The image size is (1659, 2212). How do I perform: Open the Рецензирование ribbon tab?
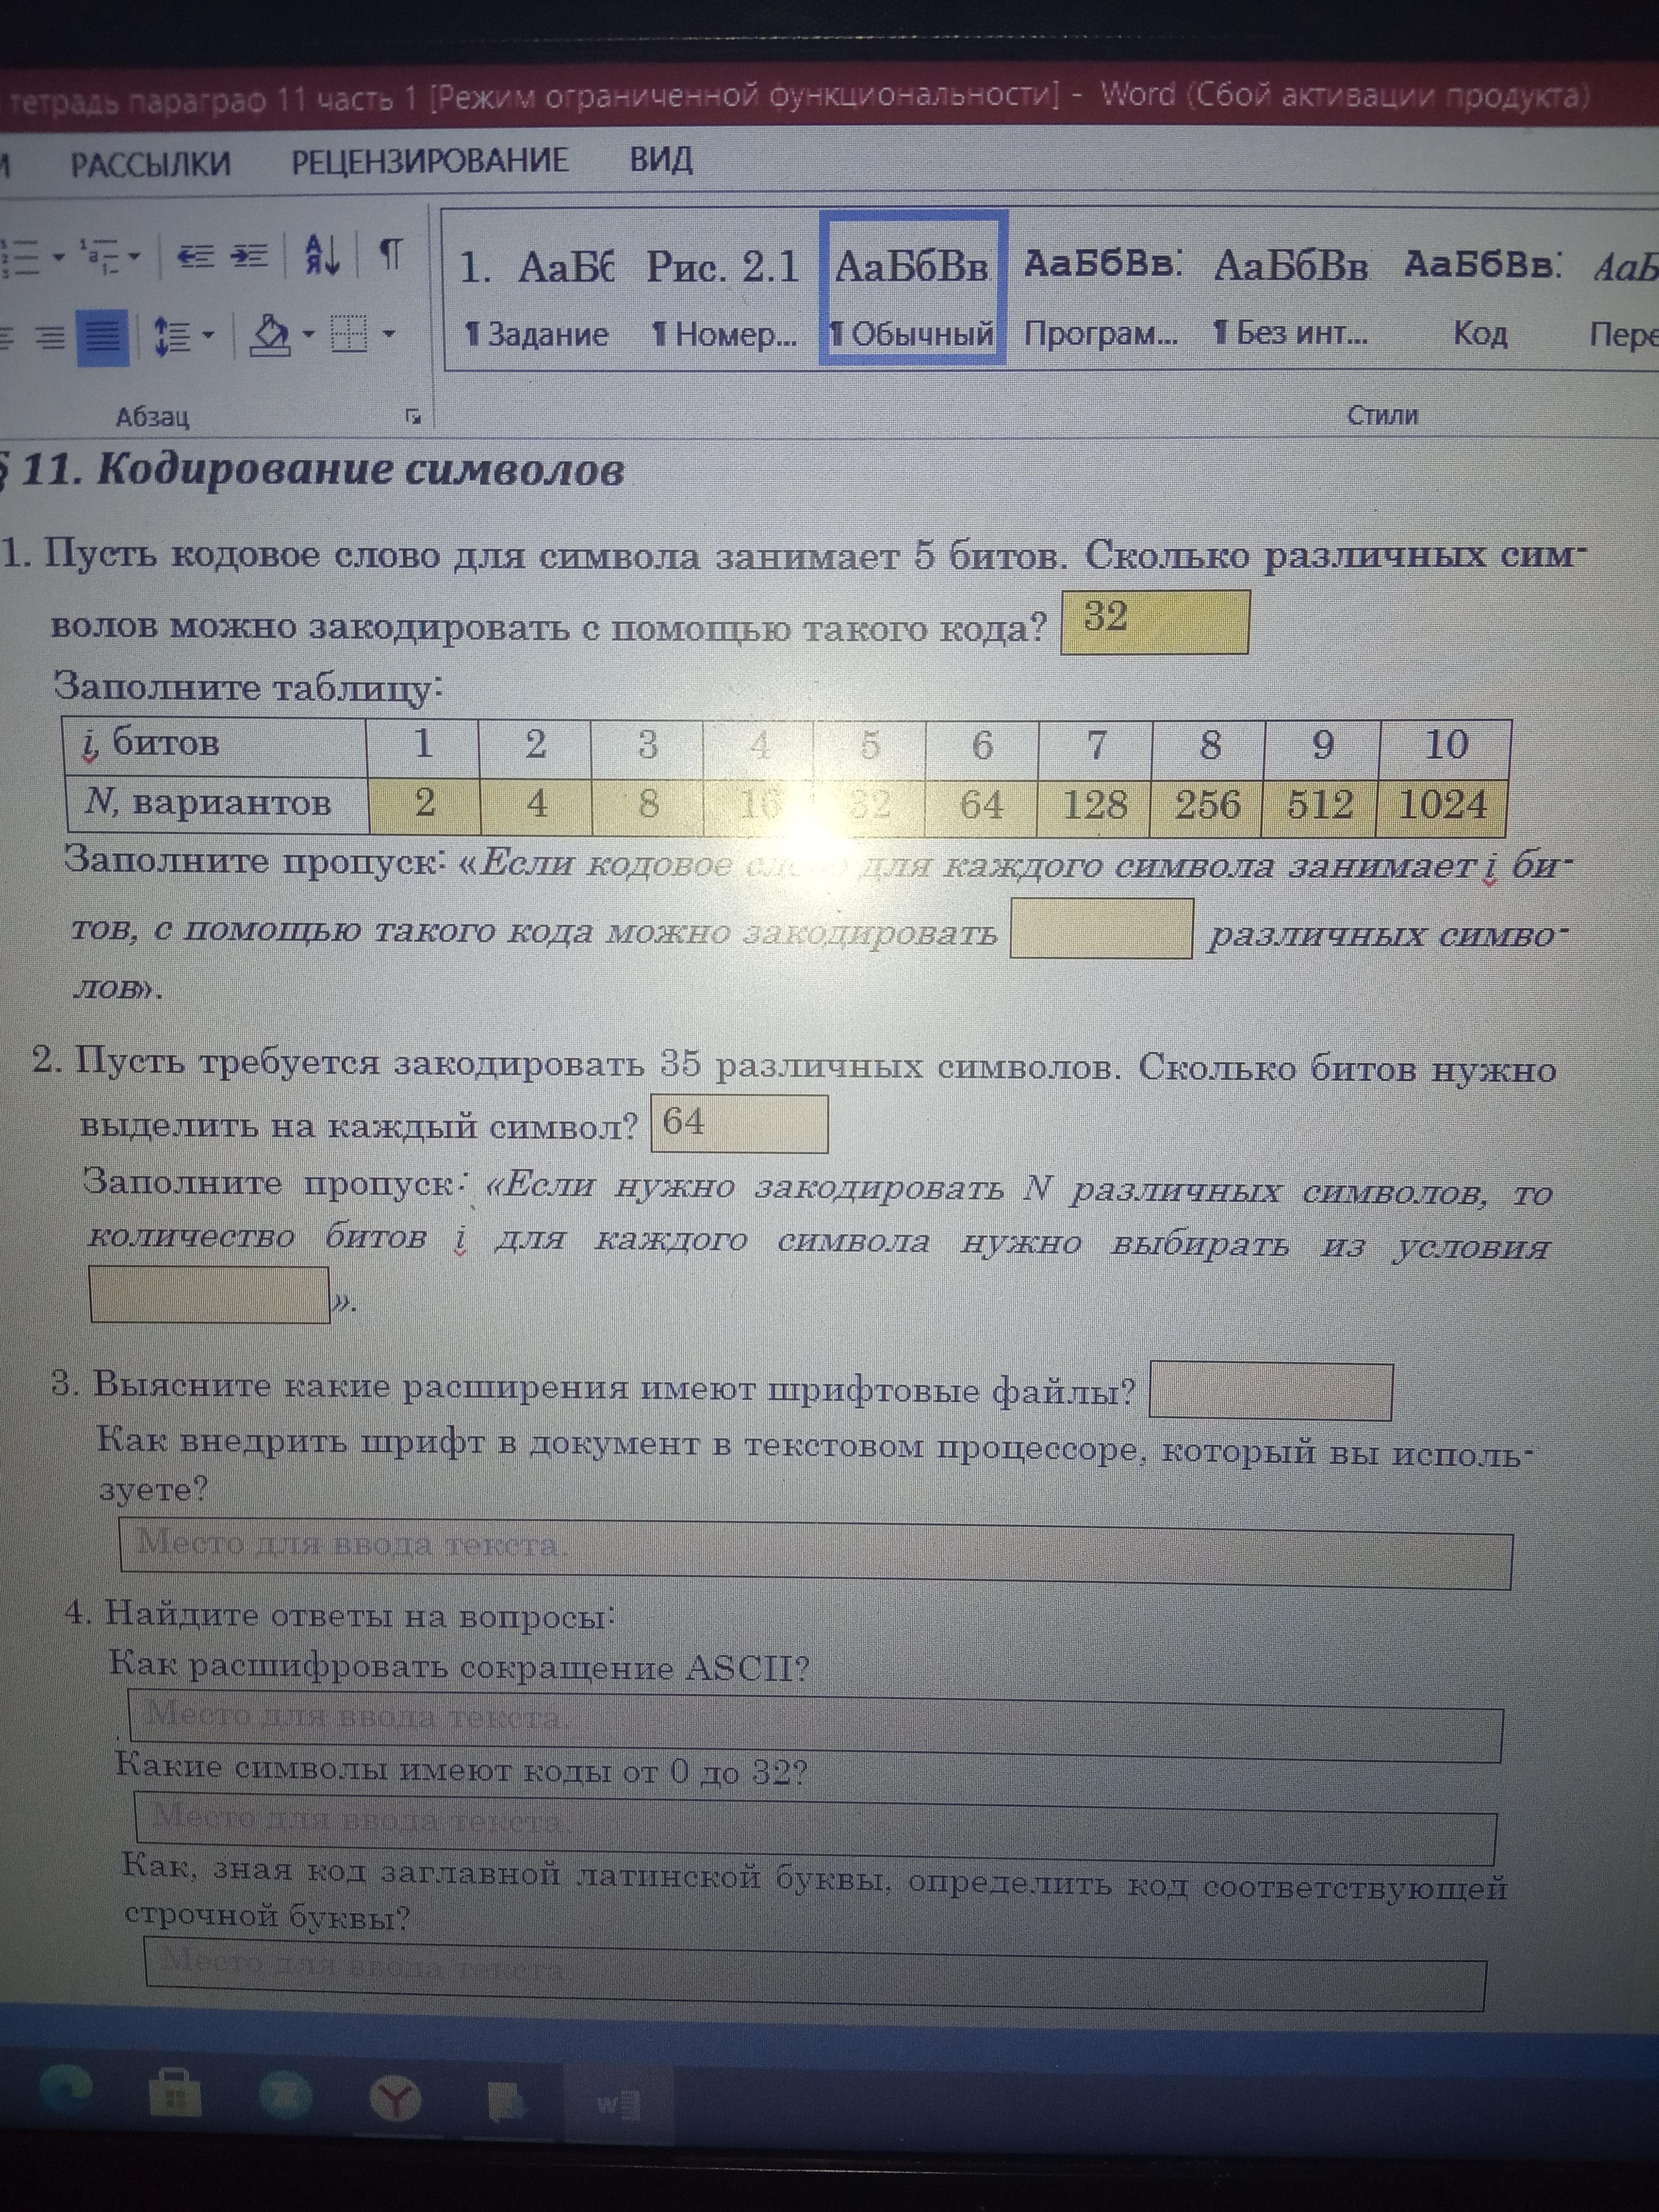click(429, 161)
